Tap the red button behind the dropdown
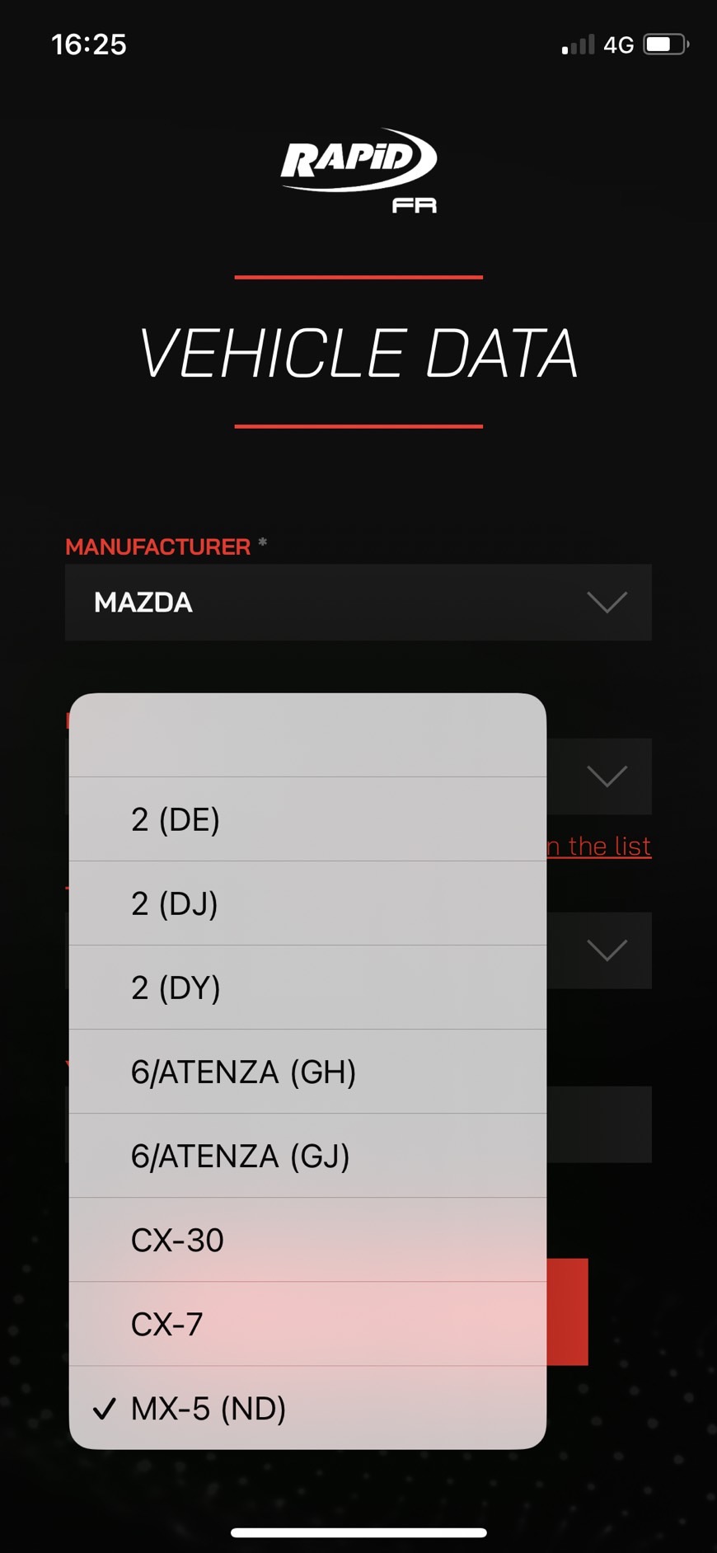Screen dimensions: 717x1553 pos(567,1311)
